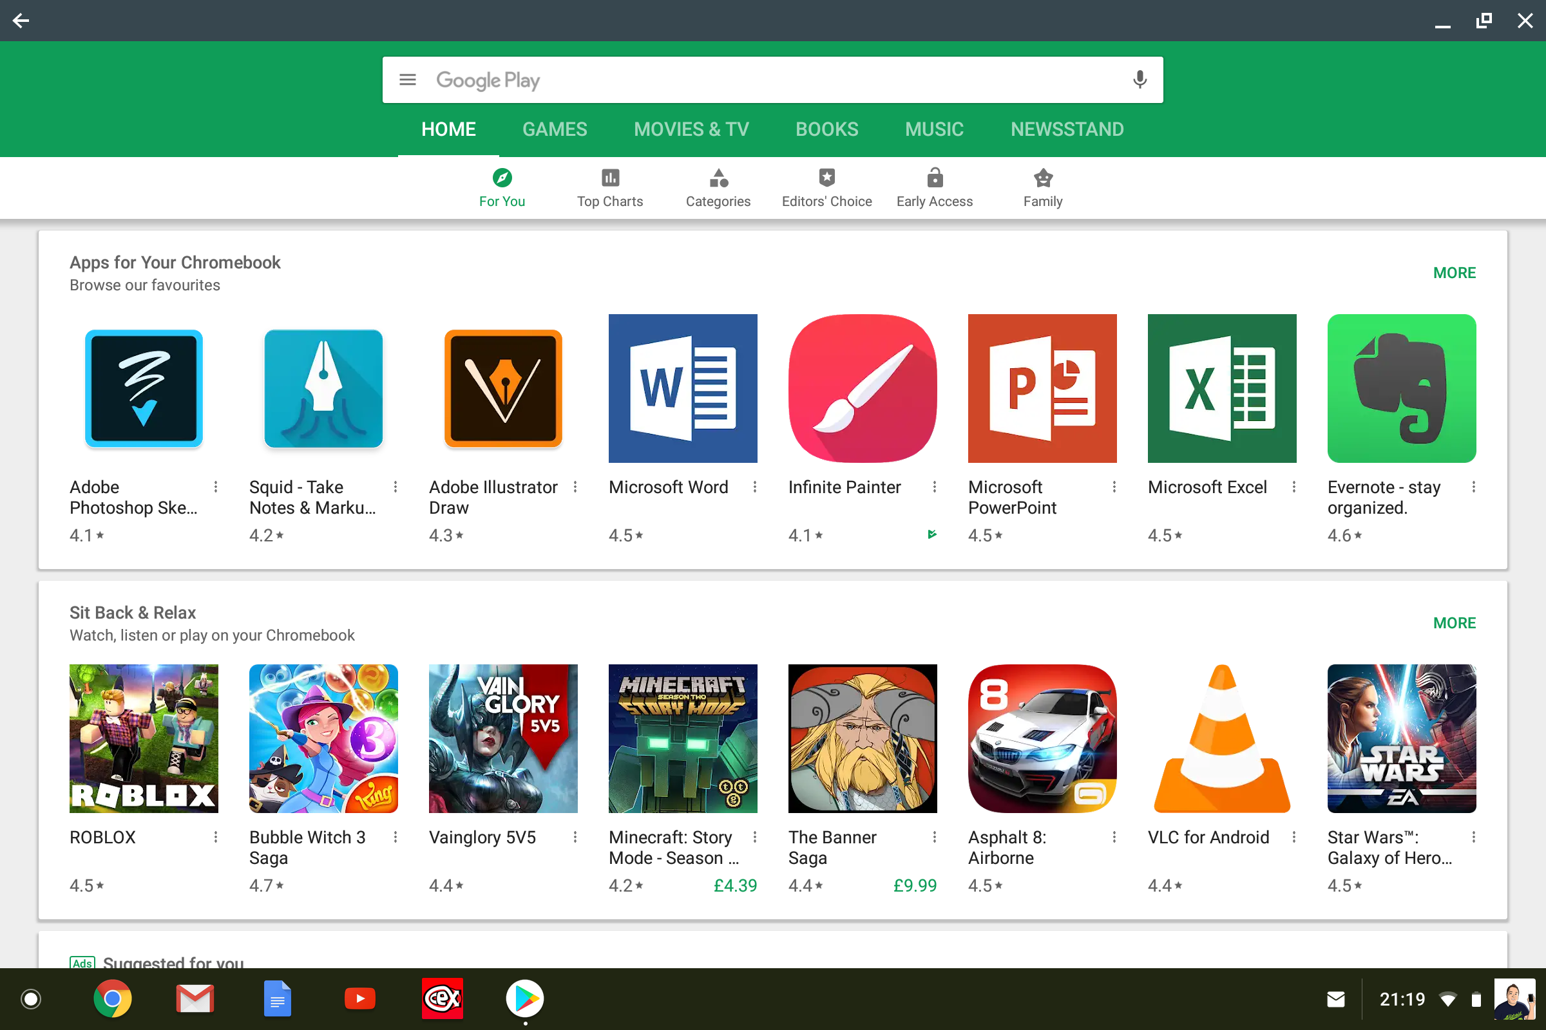The width and height of the screenshot is (1546, 1030).
Task: Open the Evernote elephant app icon
Action: coord(1402,388)
